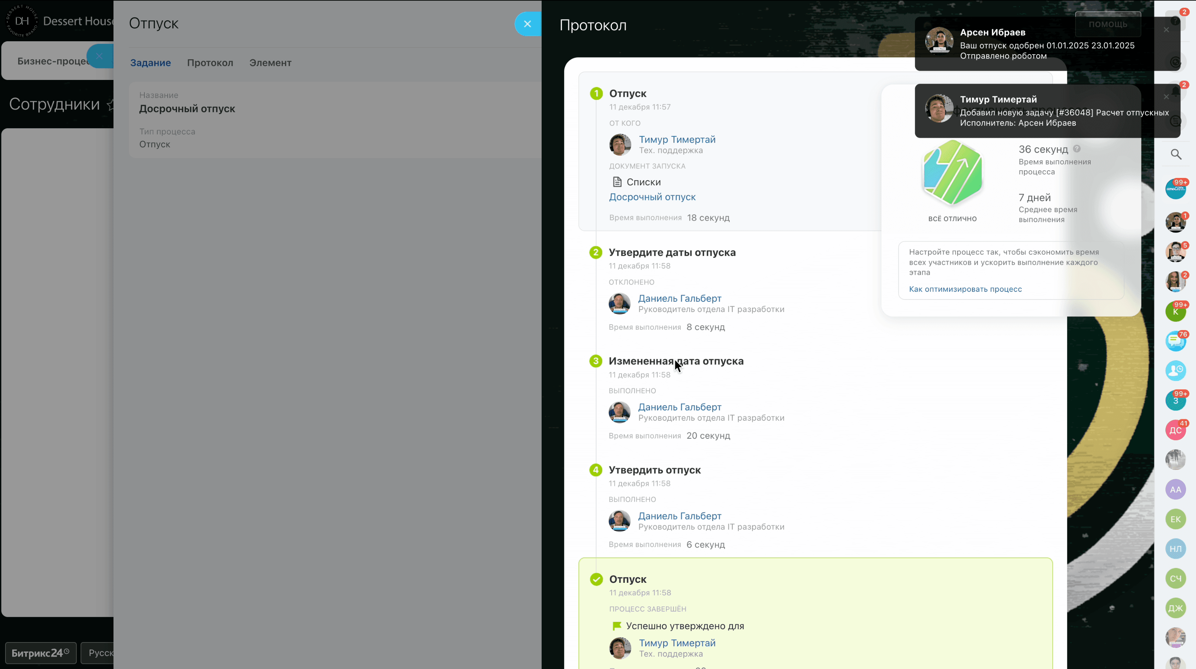This screenshot has height=669, width=1196.
Task: Click the 18 секунд duration in first step
Action: point(708,218)
